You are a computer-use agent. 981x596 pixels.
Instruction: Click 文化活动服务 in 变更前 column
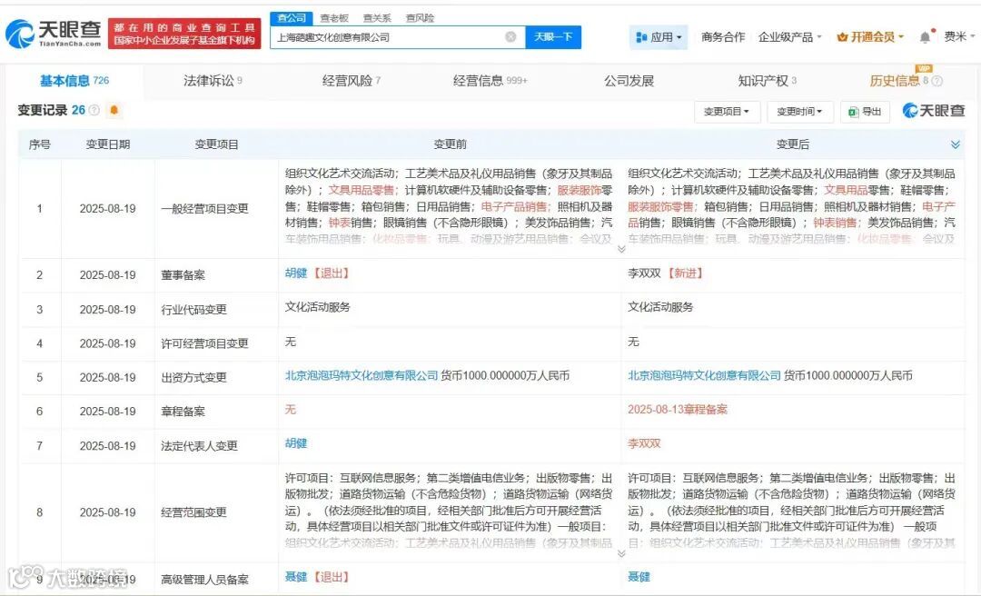318,307
